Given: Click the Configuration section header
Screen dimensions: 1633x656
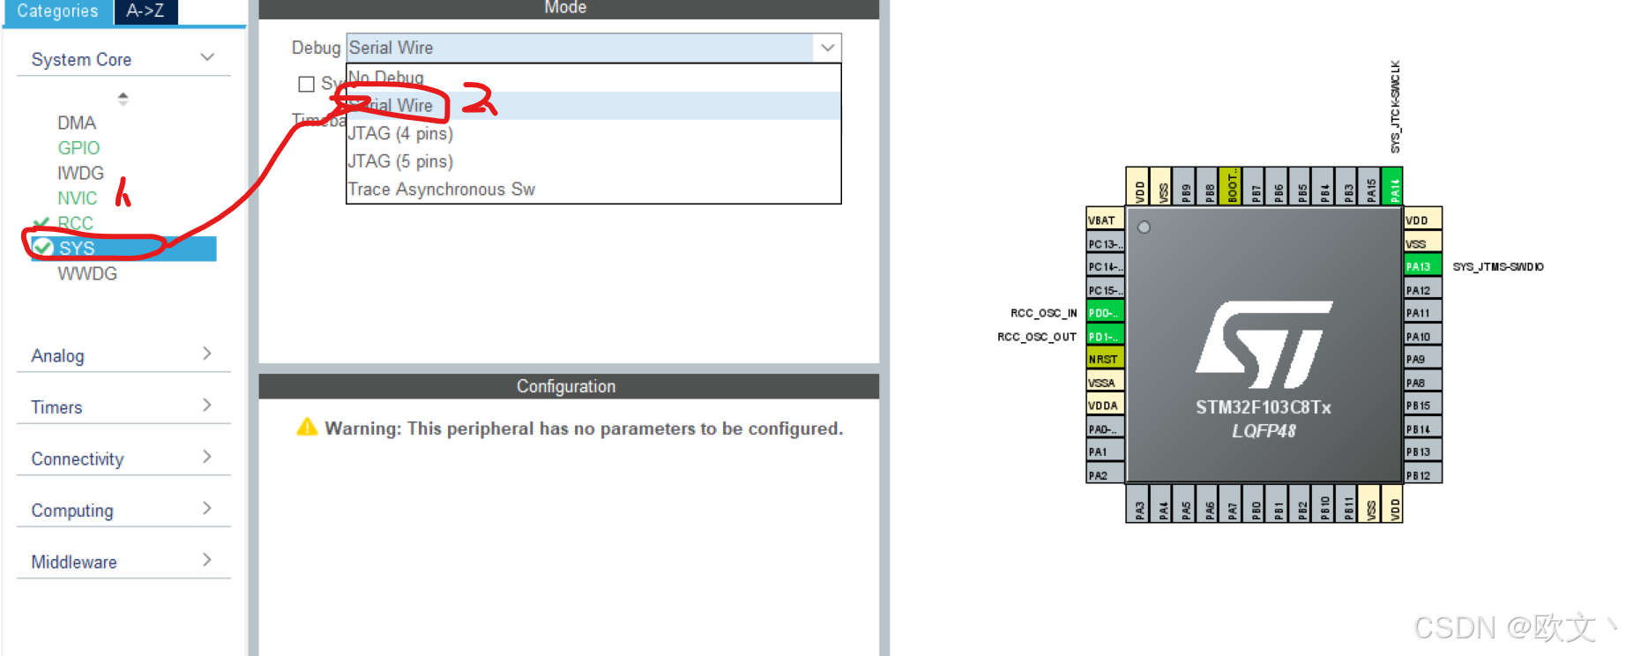Looking at the screenshot, I should (569, 386).
